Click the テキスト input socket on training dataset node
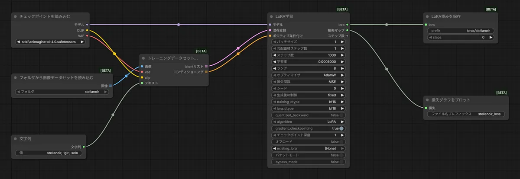520x179 pixels. click(142, 83)
